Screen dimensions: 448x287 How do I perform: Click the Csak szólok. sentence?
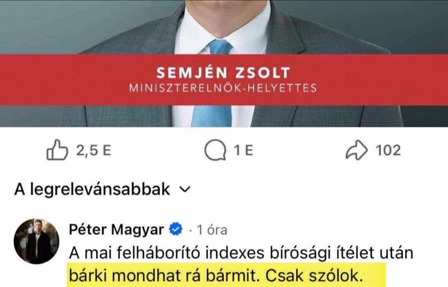click(x=314, y=276)
